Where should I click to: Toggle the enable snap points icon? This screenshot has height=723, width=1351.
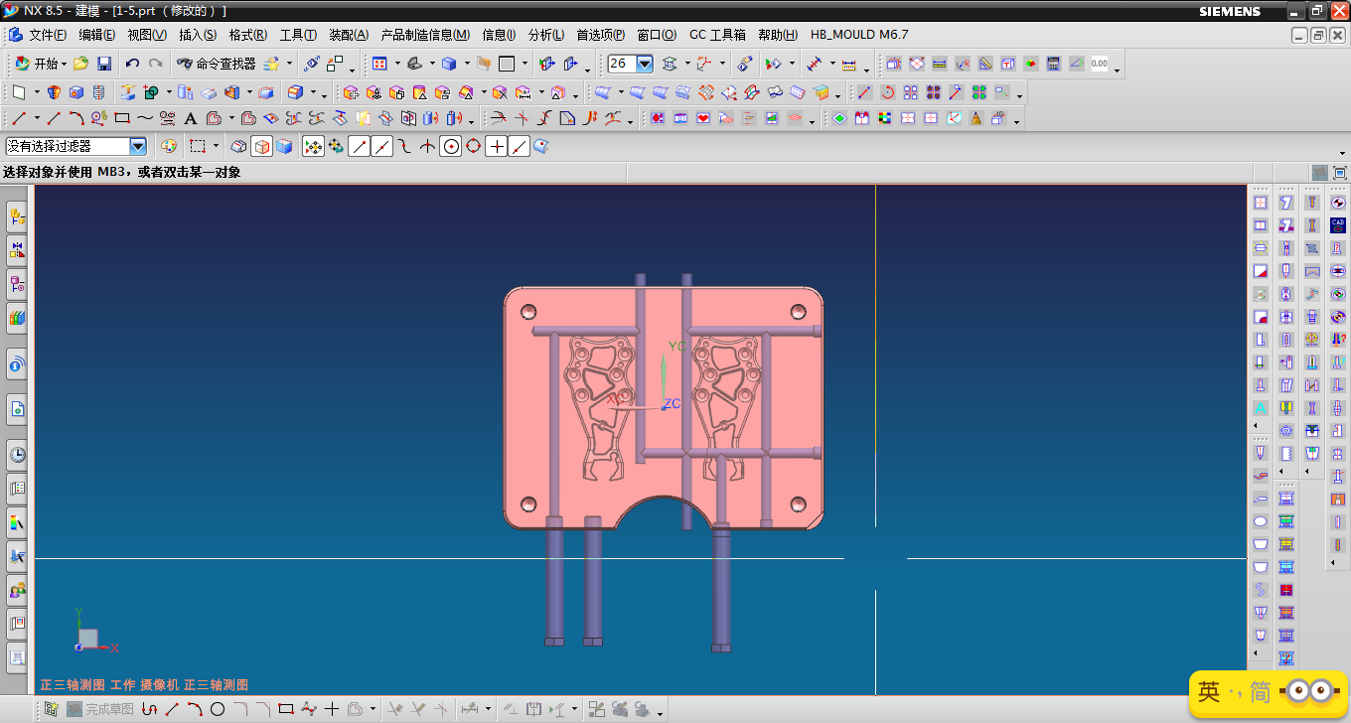pos(313,146)
